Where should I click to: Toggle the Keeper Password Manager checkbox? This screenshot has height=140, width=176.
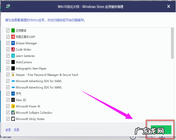[8, 75]
